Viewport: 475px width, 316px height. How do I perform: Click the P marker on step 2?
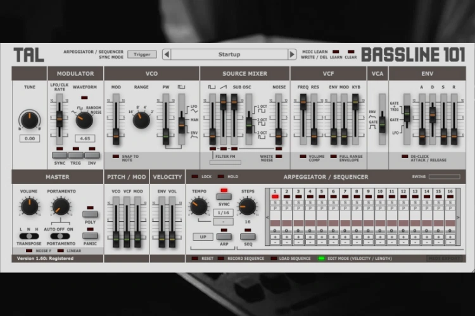286,209
